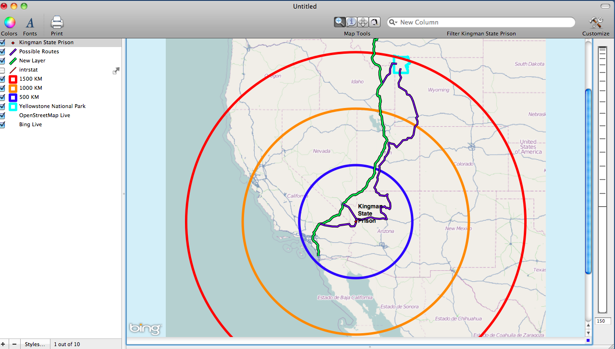This screenshot has height=349, width=615.
Task: Select the 1500 KM layer entry
Action: point(32,79)
